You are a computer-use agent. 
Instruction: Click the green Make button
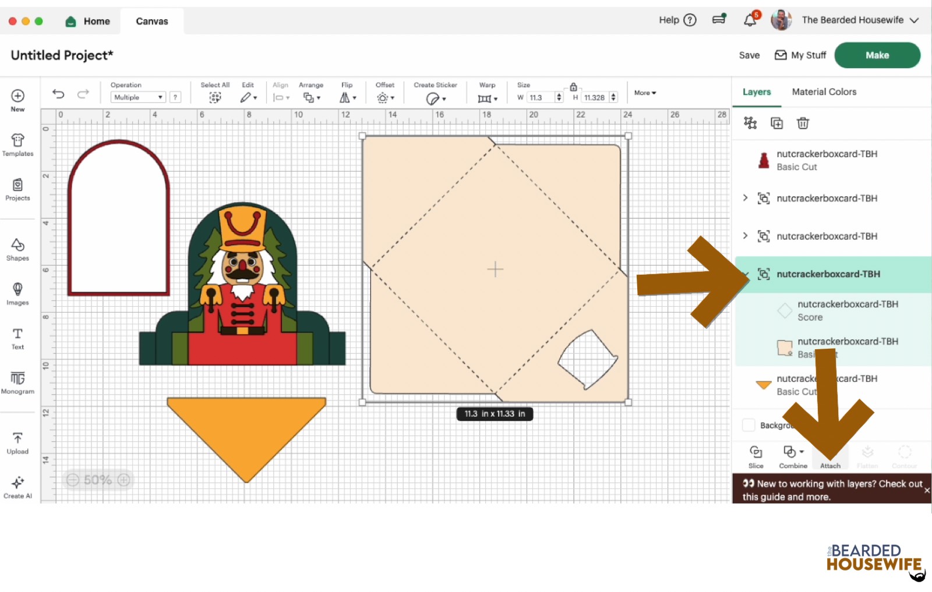coord(877,55)
